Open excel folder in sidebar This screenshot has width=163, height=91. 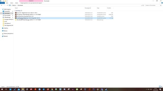pyautogui.click(x=6, y=21)
